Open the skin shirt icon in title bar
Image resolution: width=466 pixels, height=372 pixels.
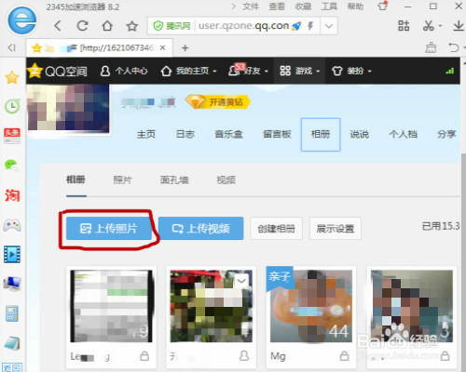[383, 6]
